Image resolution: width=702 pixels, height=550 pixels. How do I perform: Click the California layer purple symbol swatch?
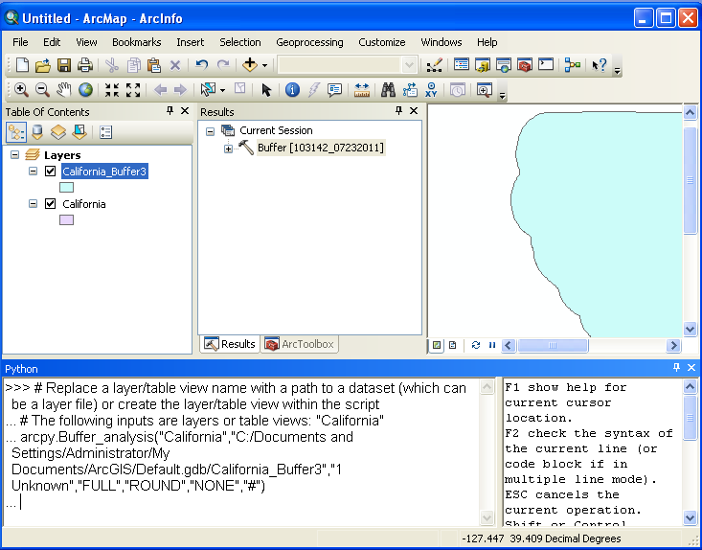pos(67,220)
